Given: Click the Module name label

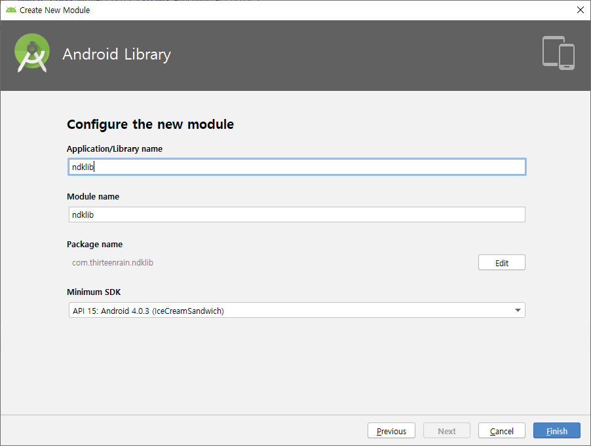Looking at the screenshot, I should coord(93,197).
